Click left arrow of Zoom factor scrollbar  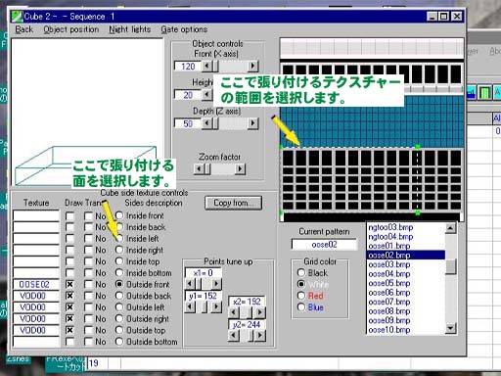(199, 168)
